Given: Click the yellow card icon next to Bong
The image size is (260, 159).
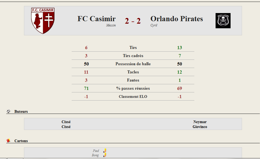Looking at the screenshot, I should (105, 155).
